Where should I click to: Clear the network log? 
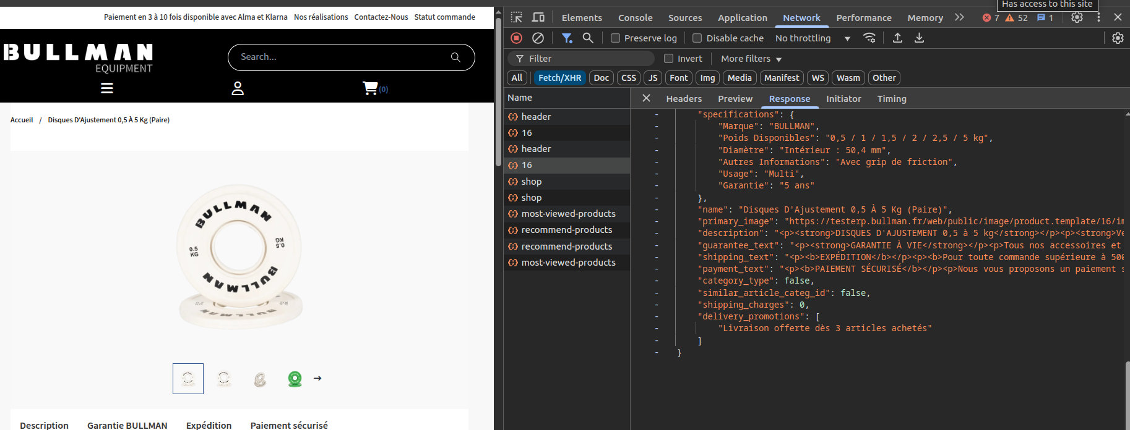point(538,38)
